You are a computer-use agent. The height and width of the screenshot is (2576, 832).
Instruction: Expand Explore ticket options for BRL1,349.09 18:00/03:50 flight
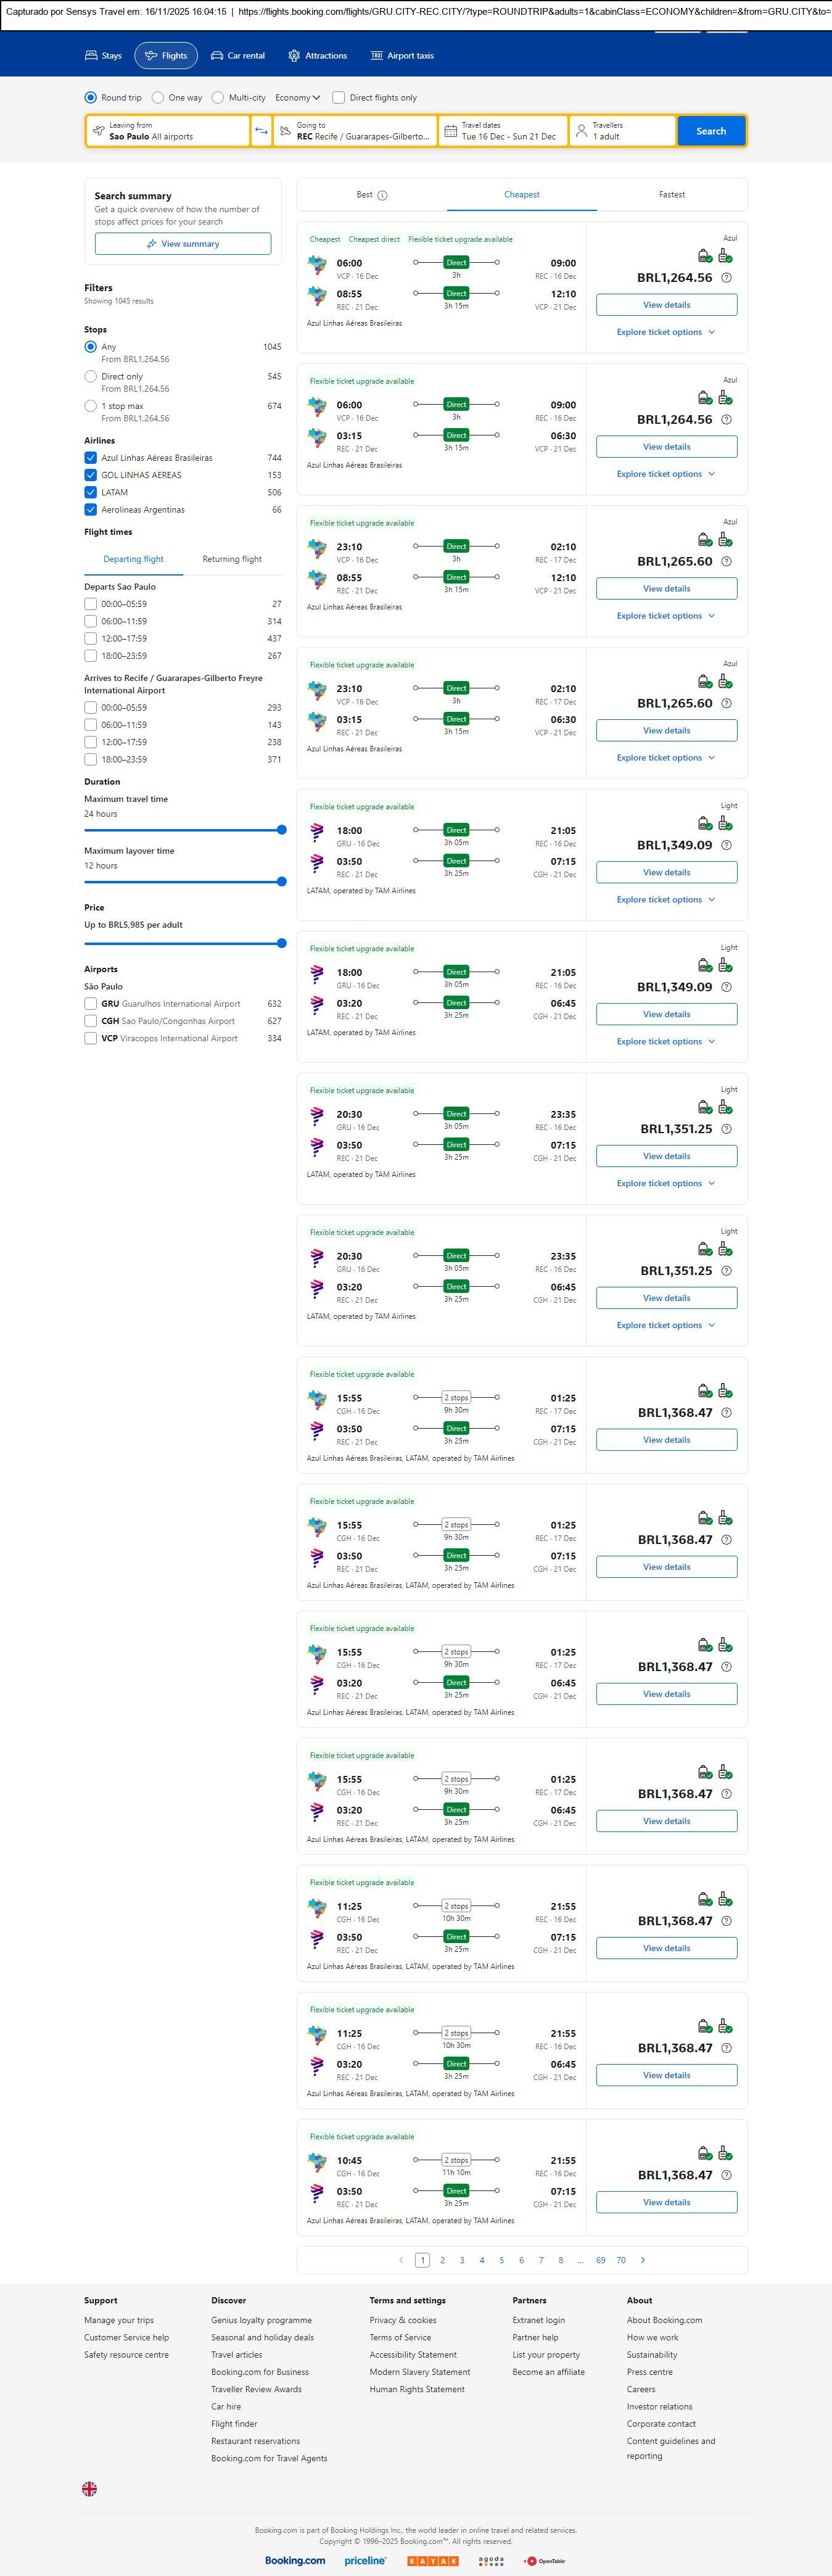click(x=665, y=900)
